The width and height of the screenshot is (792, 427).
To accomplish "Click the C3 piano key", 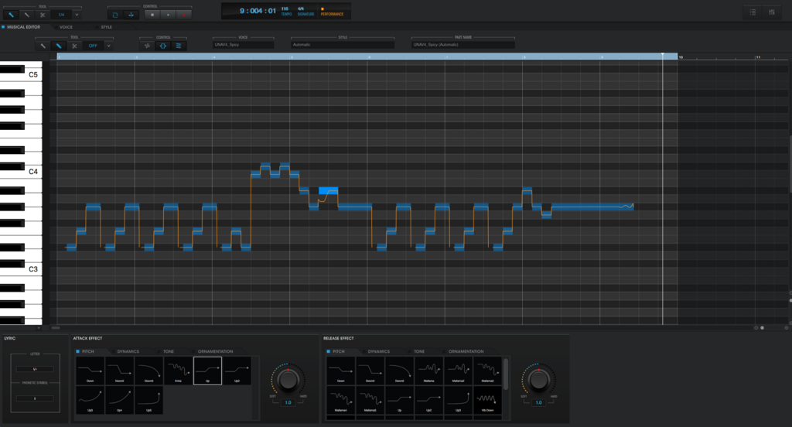I will click(x=33, y=269).
